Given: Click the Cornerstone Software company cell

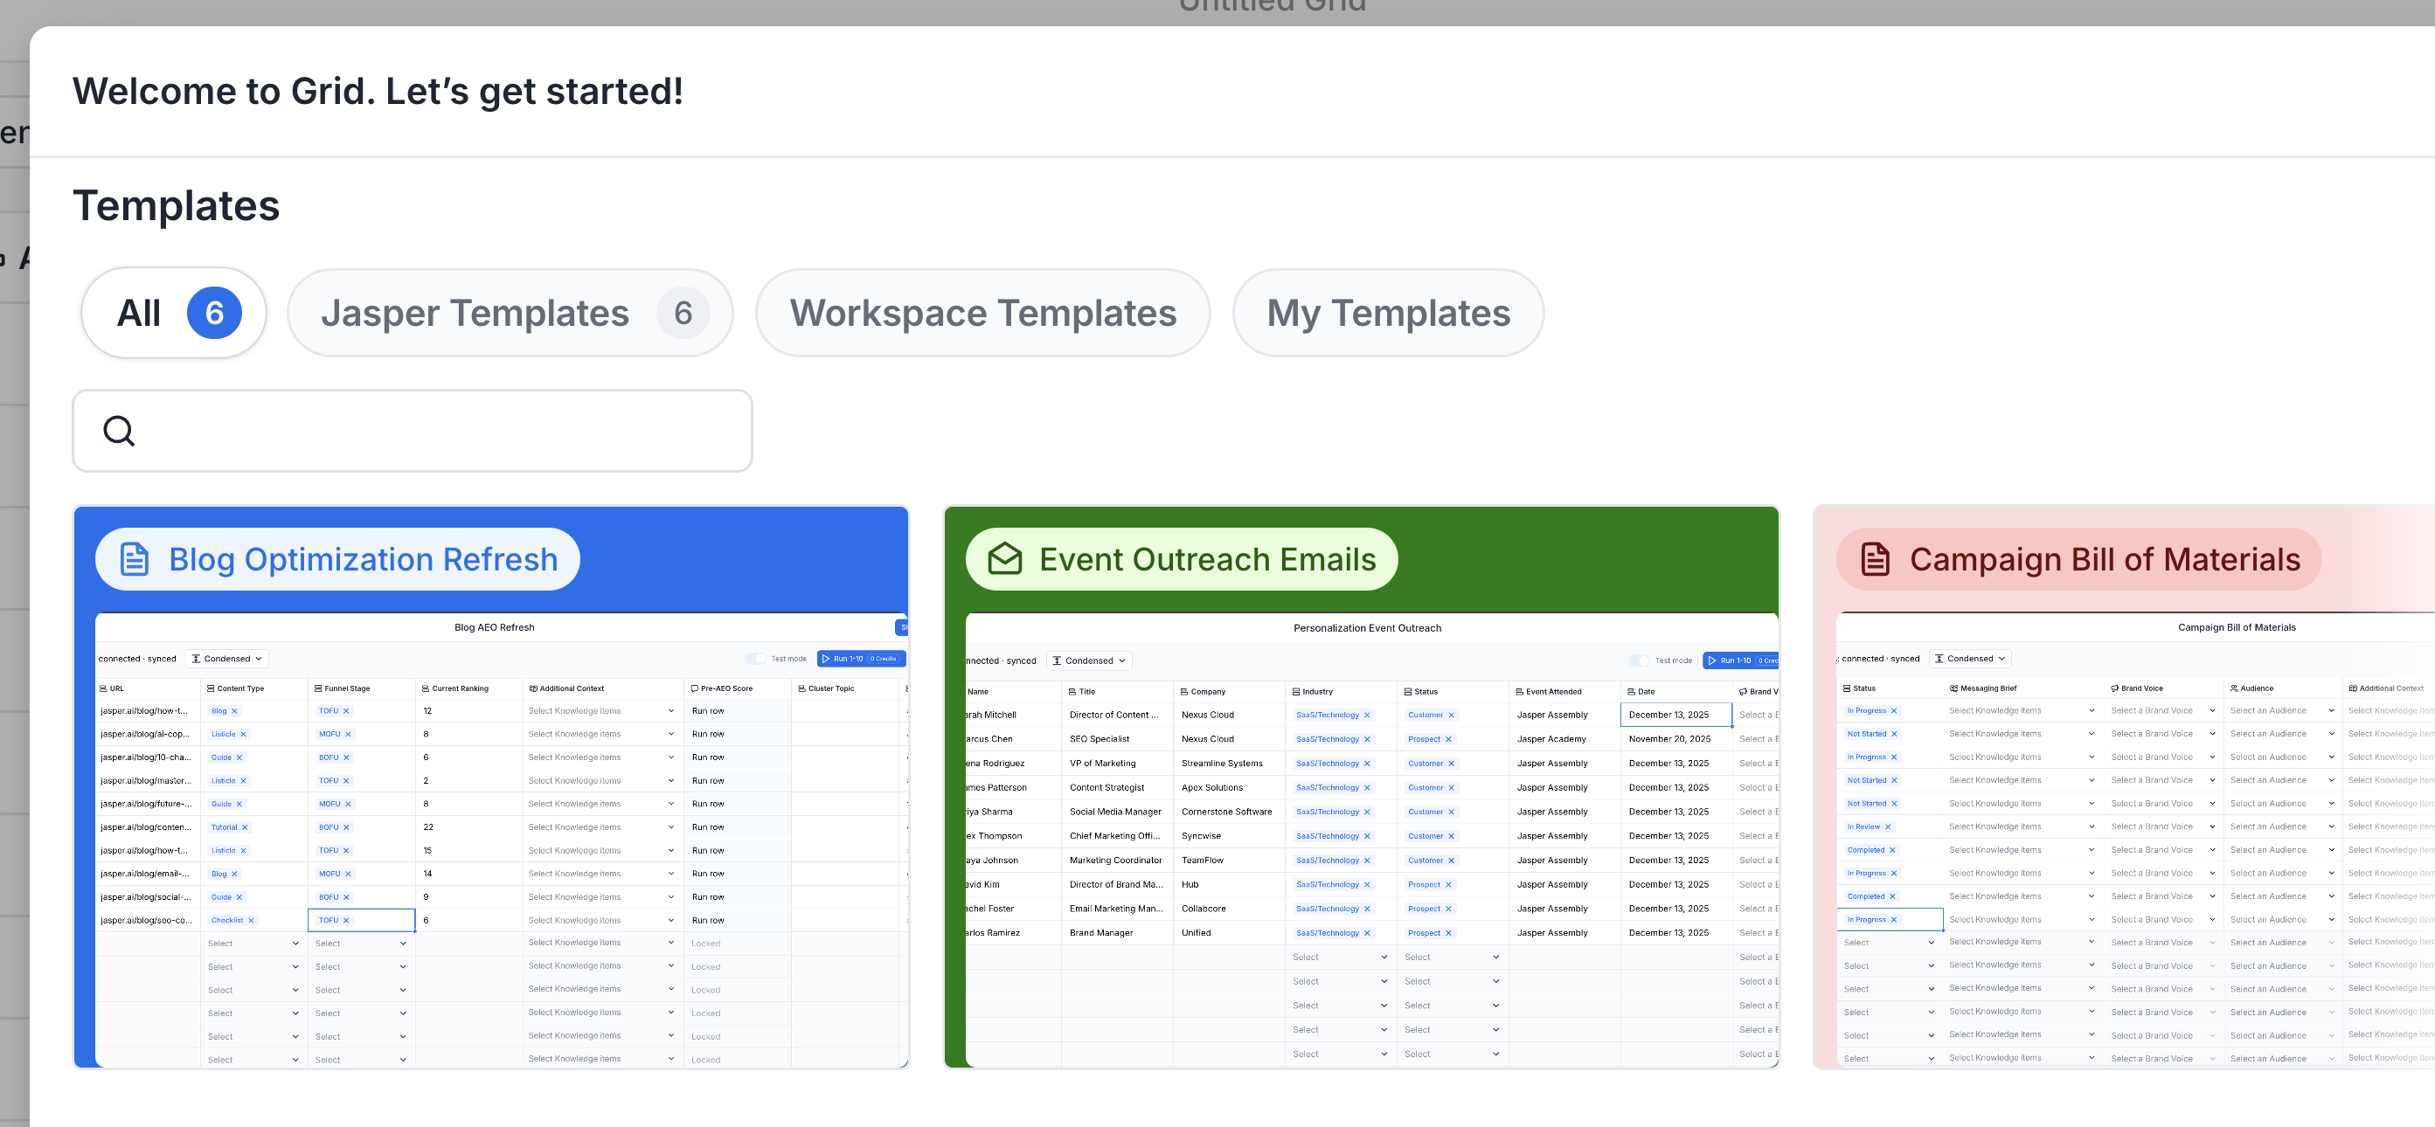Looking at the screenshot, I should (1229, 812).
